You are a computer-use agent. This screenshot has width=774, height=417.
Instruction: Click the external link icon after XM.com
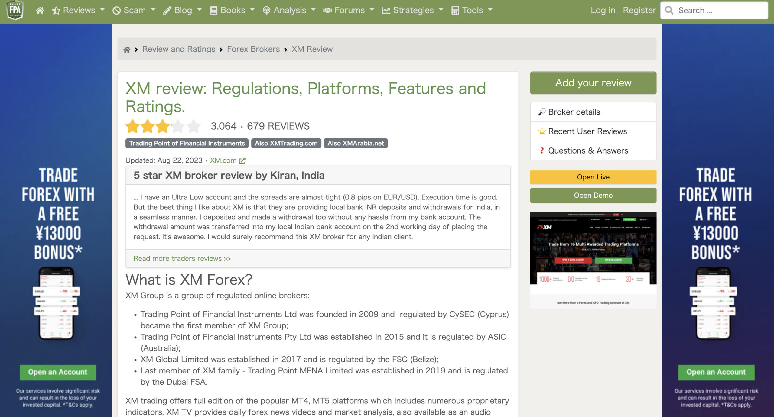(x=242, y=161)
